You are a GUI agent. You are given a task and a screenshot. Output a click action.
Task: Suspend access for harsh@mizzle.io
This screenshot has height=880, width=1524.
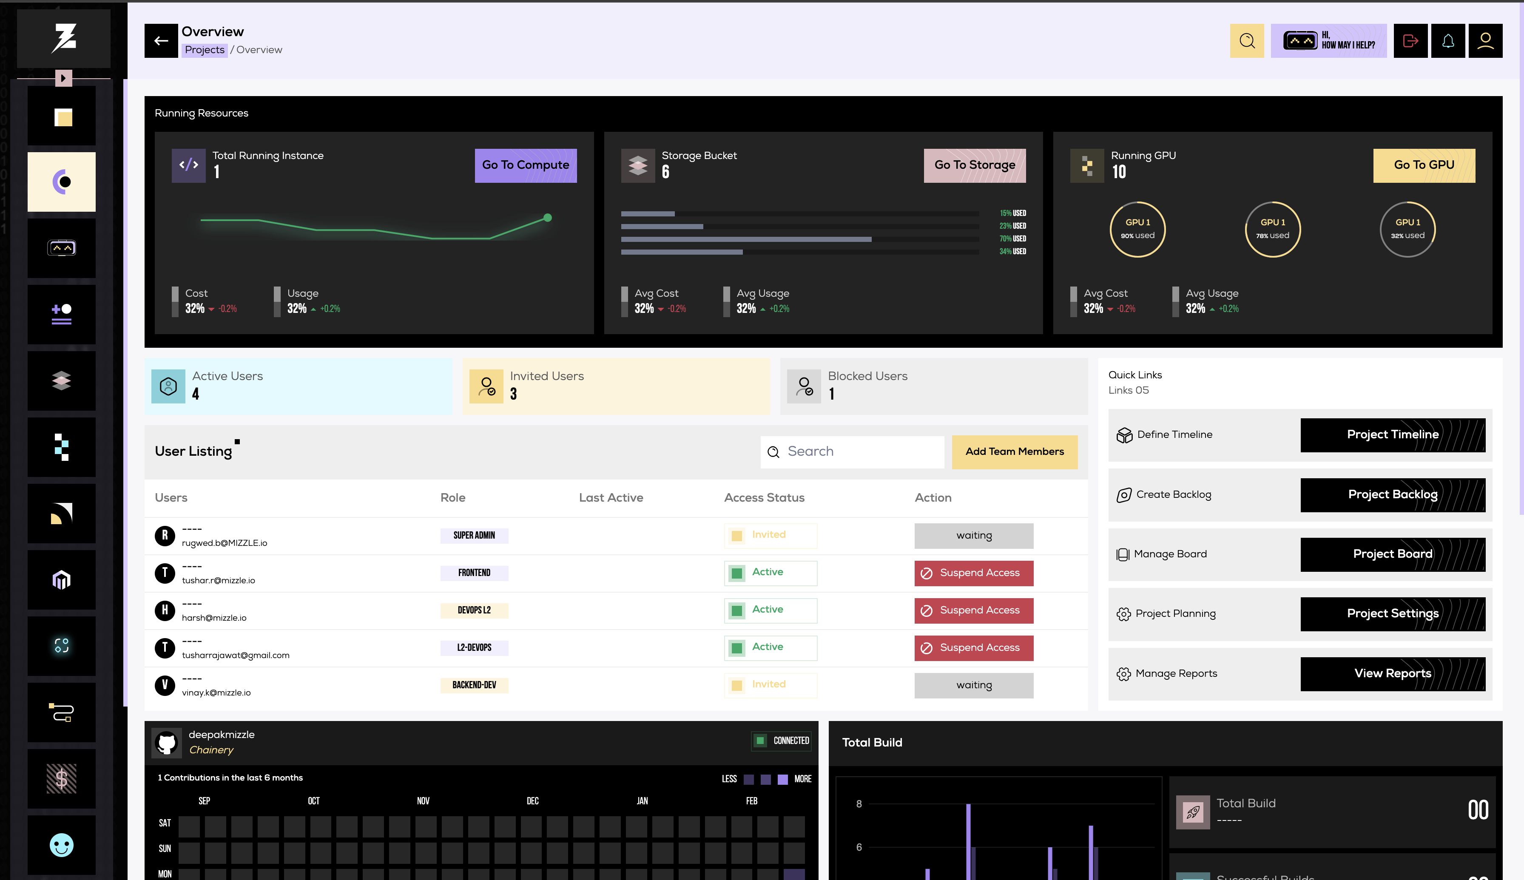tap(973, 610)
